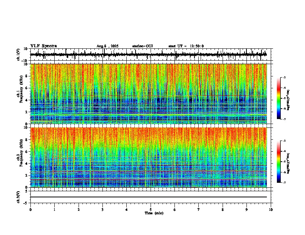305x235 pixels.
Task: Click the date text "Aug.8 , 2025"
Action: click(x=107, y=46)
